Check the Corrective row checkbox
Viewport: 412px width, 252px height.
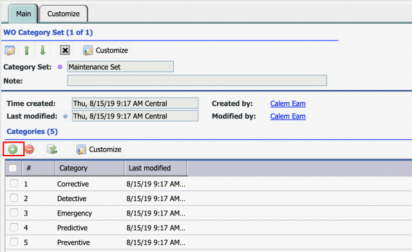14,183
